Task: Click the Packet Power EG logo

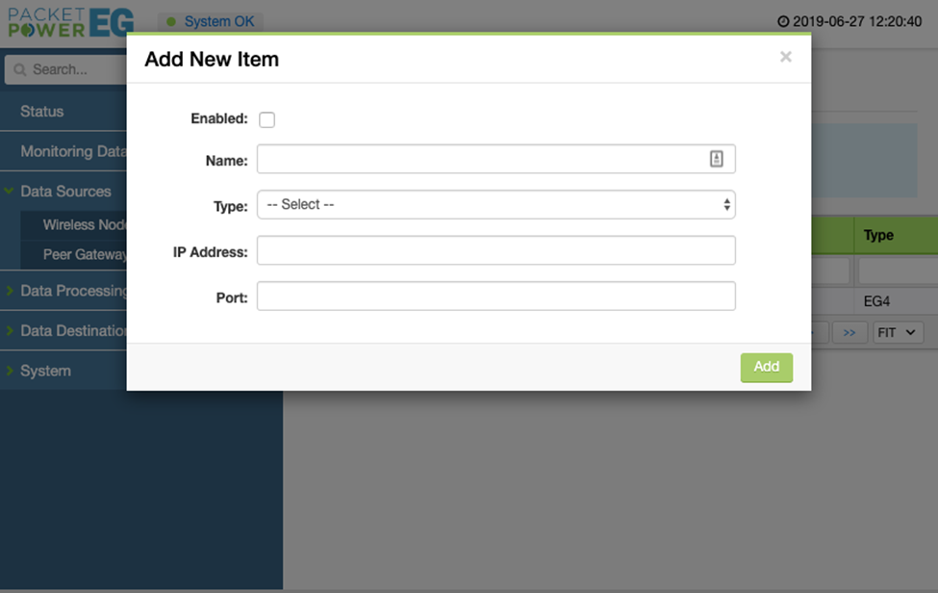Action: click(71, 21)
